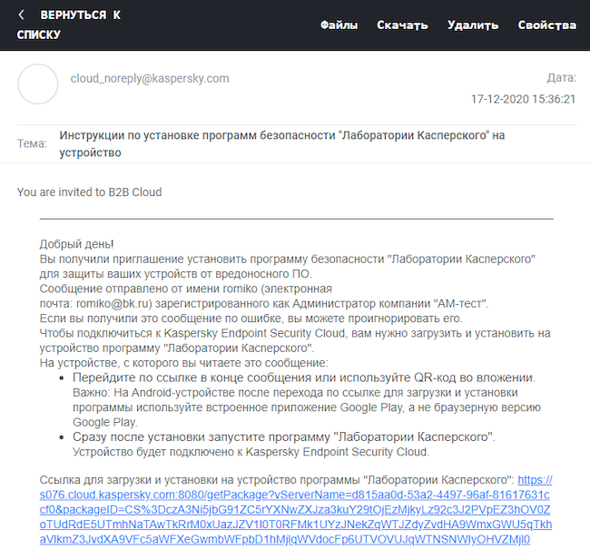Click the 'Добрый день!' greeting
This screenshot has width=590, height=549.
click(x=77, y=244)
